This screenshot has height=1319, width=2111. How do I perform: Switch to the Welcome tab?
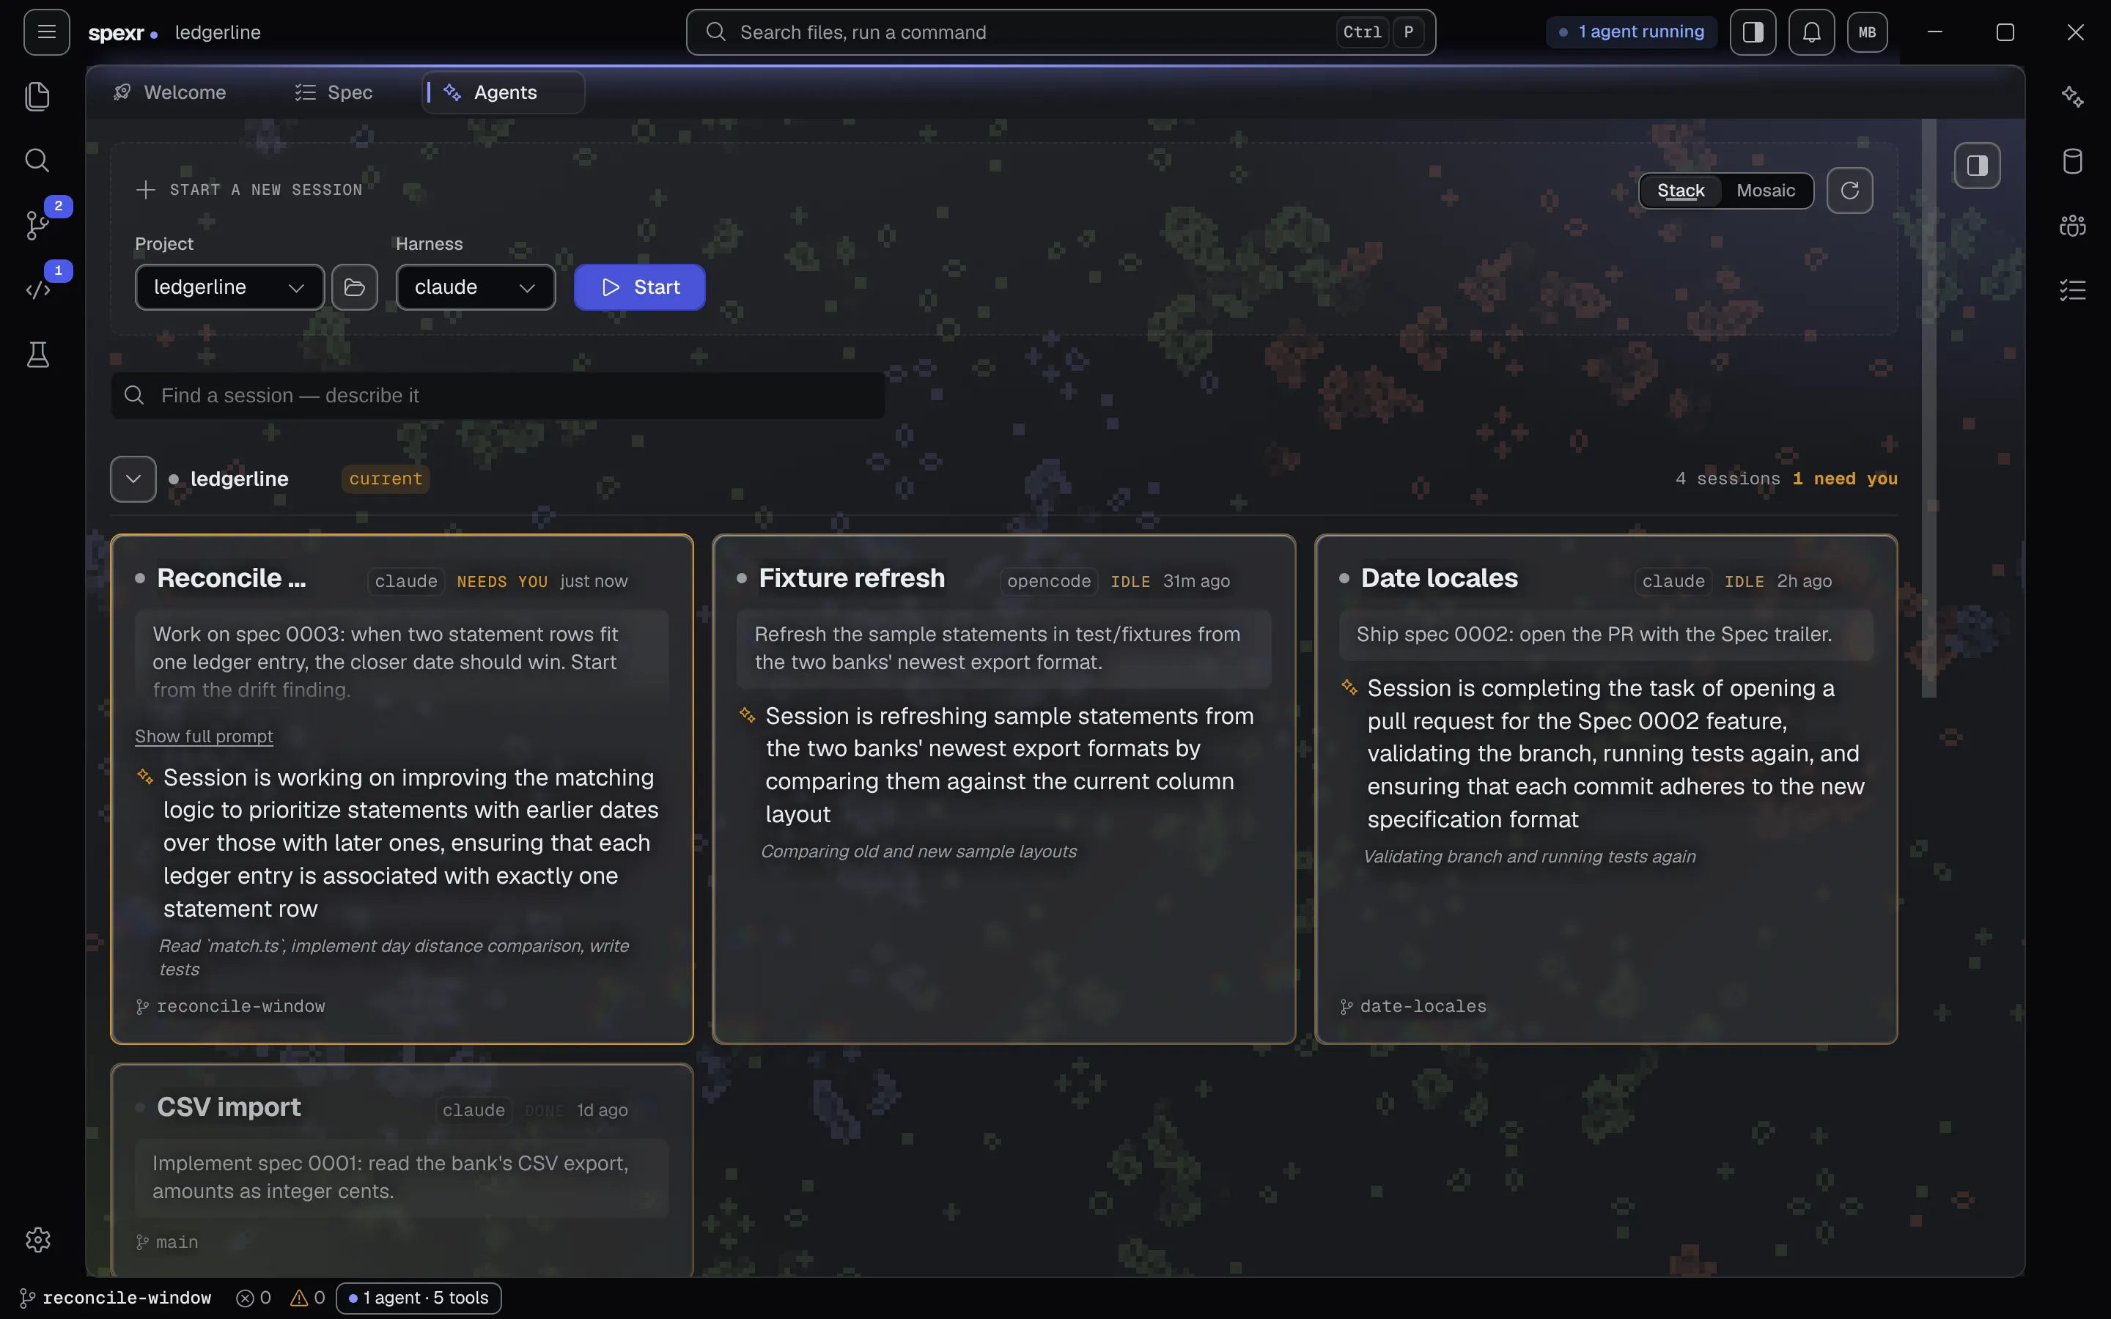pos(170,92)
